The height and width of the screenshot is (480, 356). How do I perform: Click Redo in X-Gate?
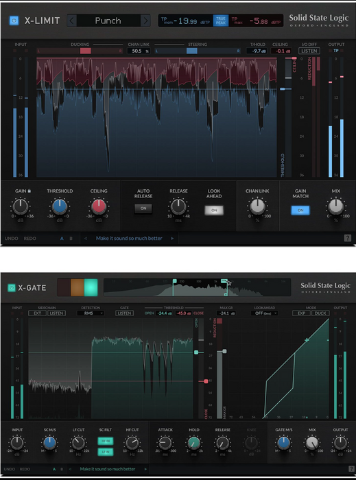pyautogui.click(x=25, y=468)
